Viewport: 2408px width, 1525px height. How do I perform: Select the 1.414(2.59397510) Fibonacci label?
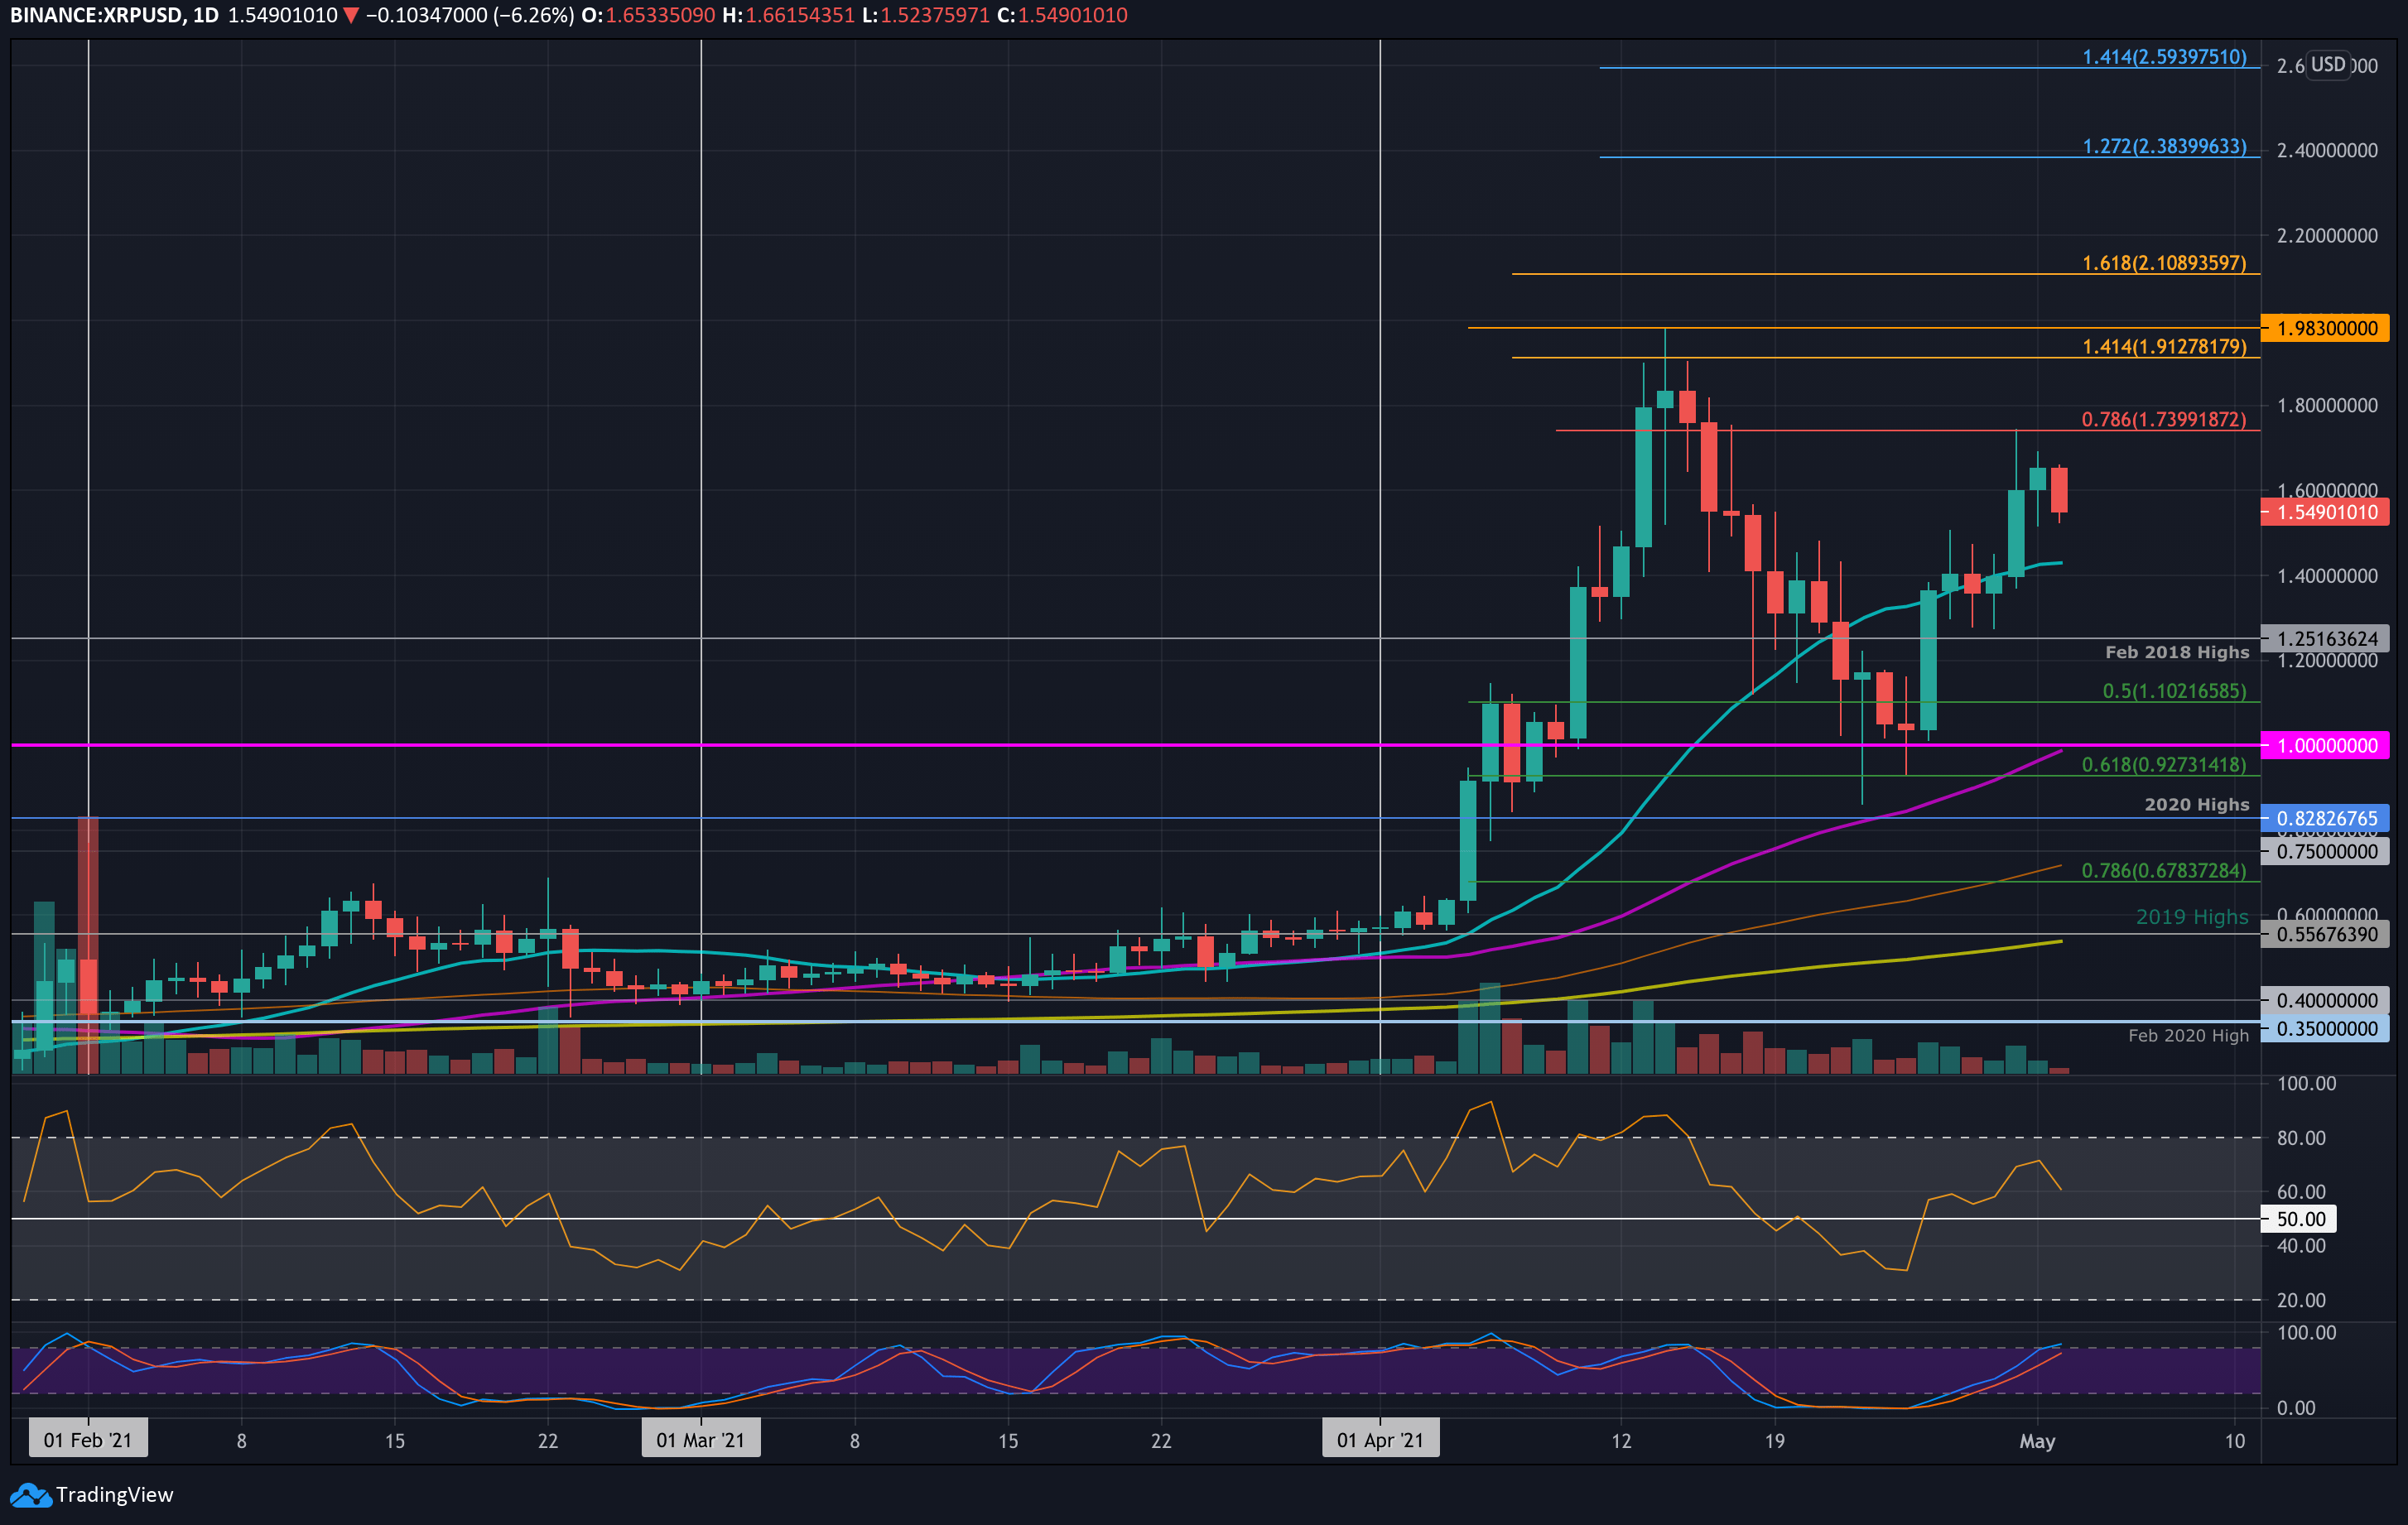click(x=2164, y=57)
